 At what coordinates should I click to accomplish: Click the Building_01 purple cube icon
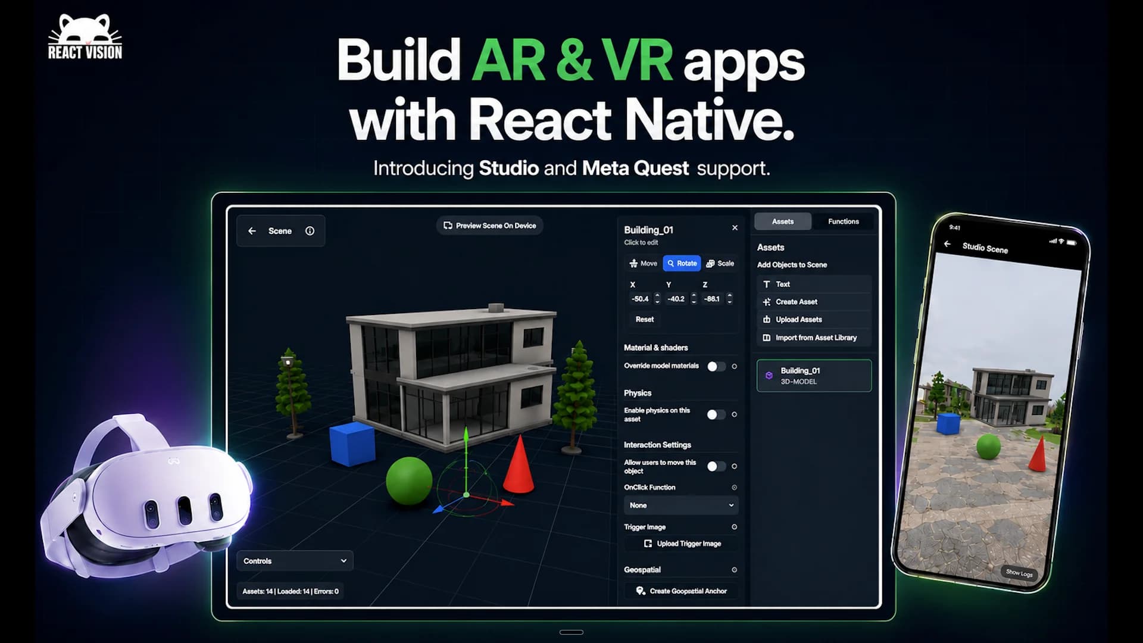coord(769,376)
